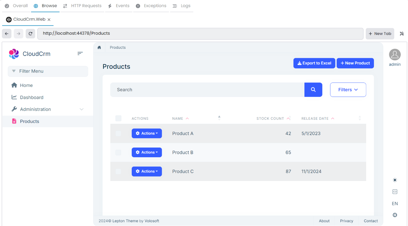Expand the Administration menu chevron
Viewport: 408px width, 226px height.
point(82,109)
